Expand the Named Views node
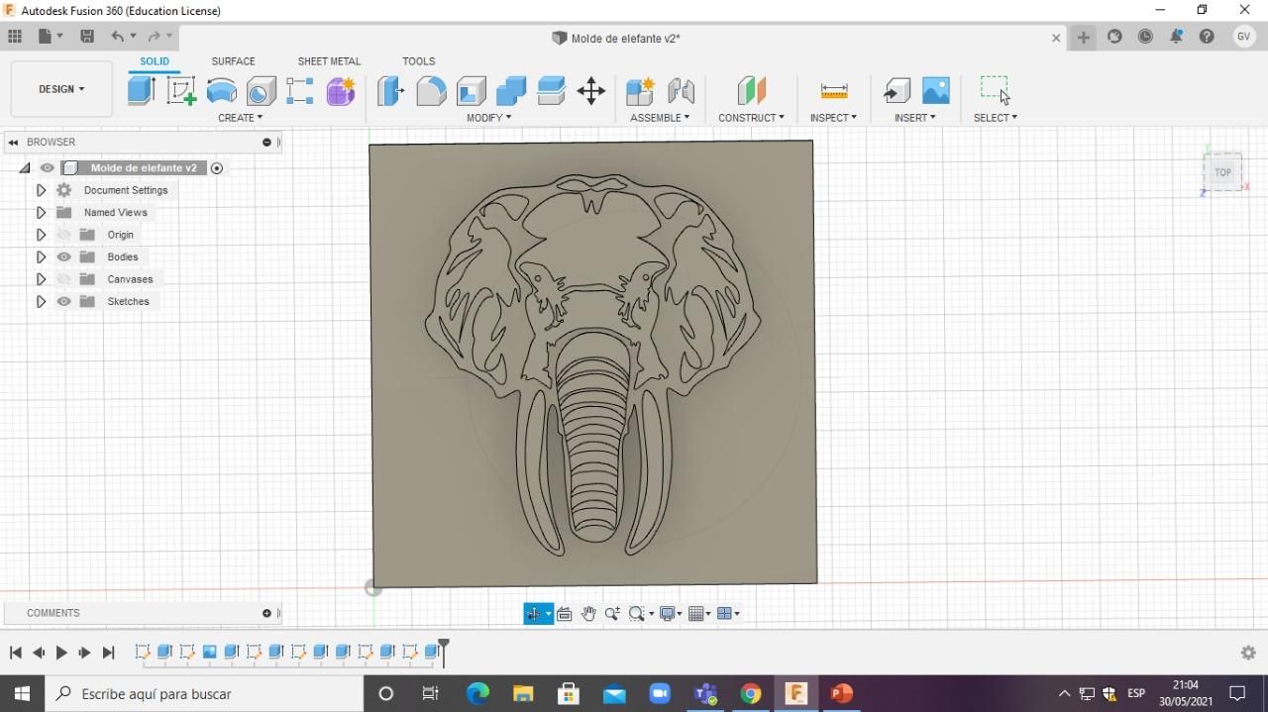1268x712 pixels. [41, 212]
